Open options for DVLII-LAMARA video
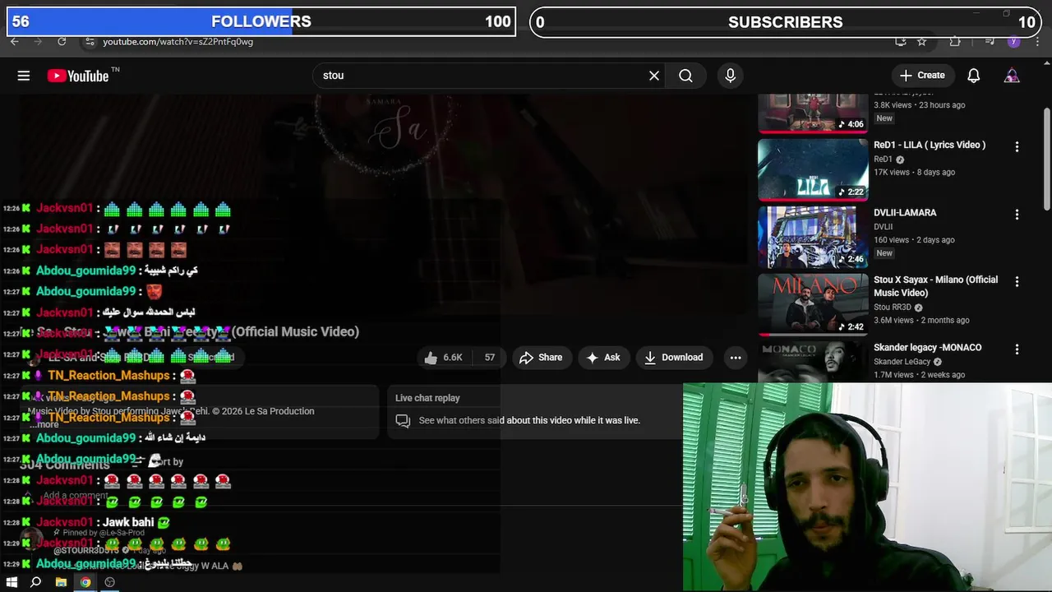Image resolution: width=1052 pixels, height=592 pixels. point(1017,214)
